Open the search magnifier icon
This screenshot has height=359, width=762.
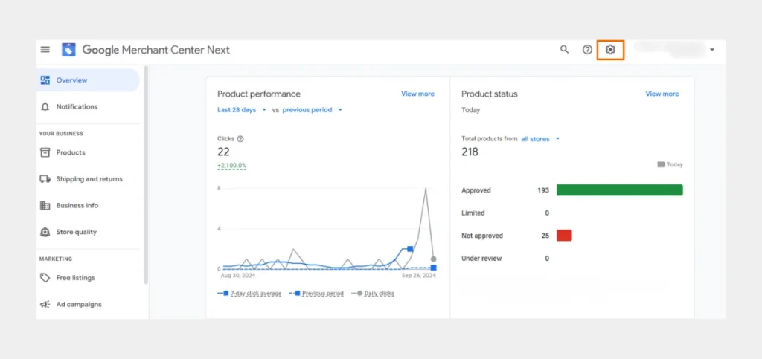click(564, 50)
